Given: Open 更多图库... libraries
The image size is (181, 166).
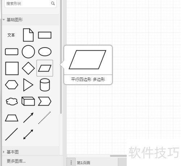Looking at the screenshot, I should (16, 161).
